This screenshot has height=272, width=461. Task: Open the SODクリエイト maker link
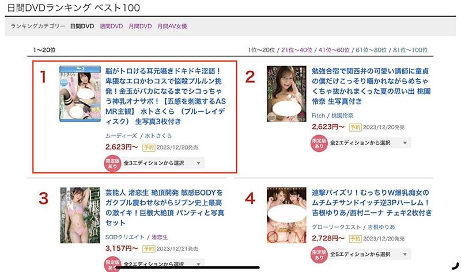click(124, 237)
